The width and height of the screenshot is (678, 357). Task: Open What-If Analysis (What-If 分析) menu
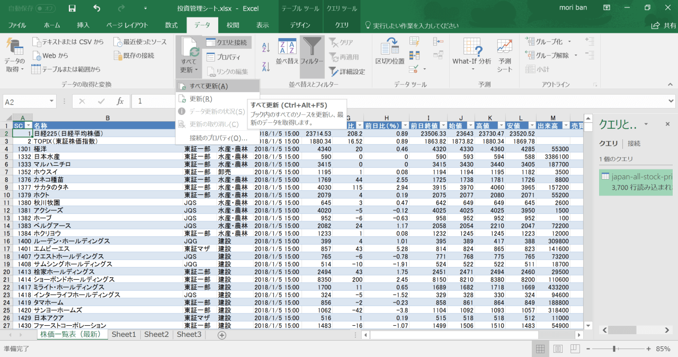coord(471,55)
